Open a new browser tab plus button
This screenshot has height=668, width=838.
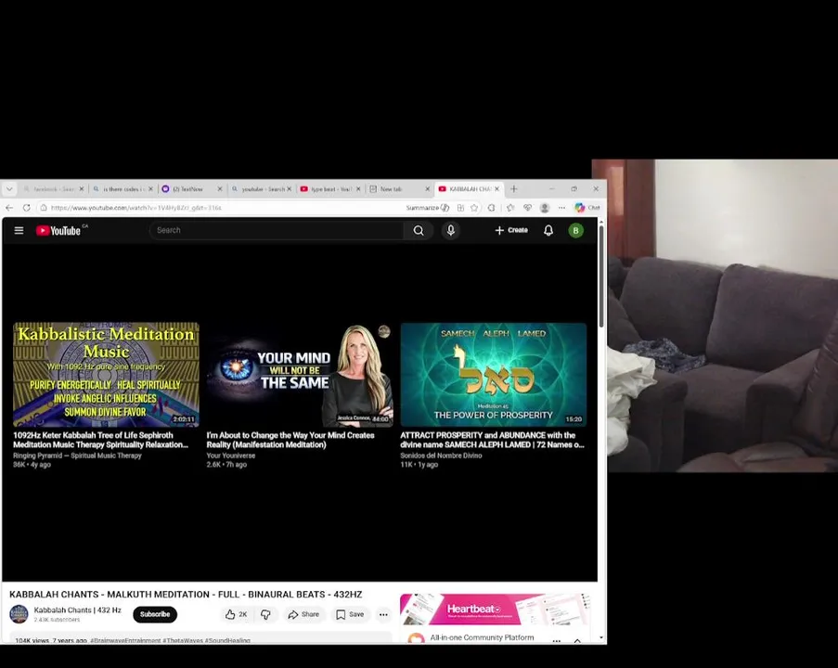pos(513,188)
